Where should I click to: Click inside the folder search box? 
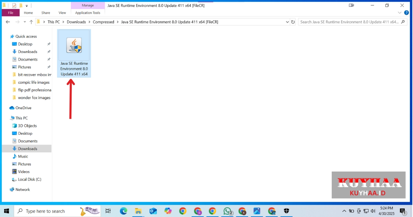344,21
